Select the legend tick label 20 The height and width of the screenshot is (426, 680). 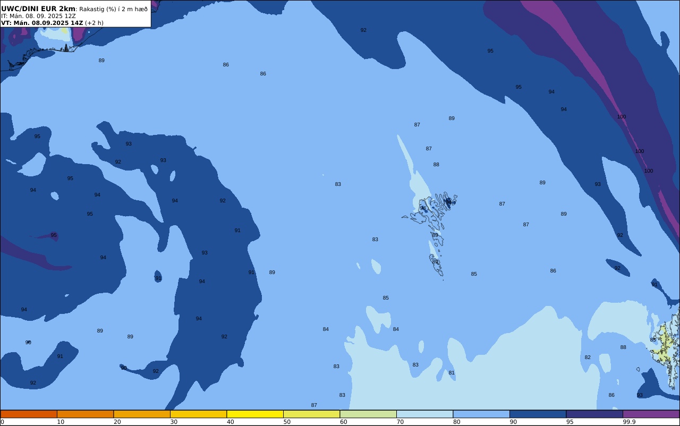tap(117, 422)
